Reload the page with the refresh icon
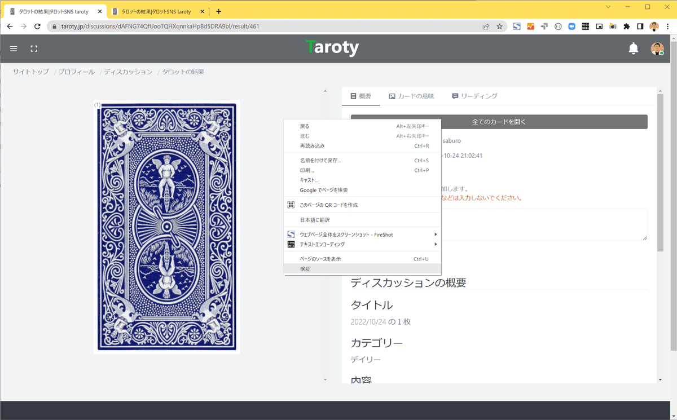The height and width of the screenshot is (420, 677). tap(37, 26)
